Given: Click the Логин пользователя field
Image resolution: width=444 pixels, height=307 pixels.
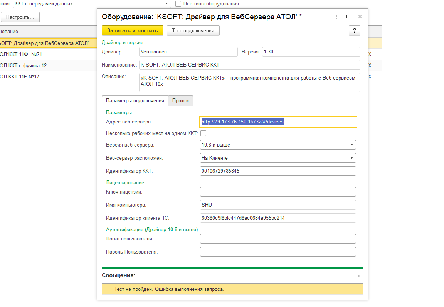Looking at the screenshot, I should coord(278,239).
